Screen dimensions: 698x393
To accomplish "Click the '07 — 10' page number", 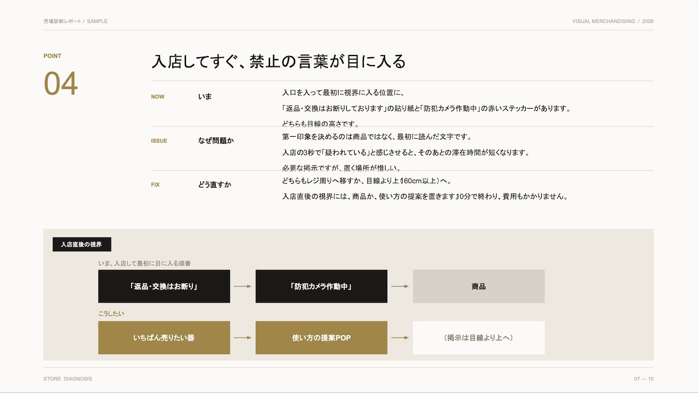I will (x=644, y=379).
